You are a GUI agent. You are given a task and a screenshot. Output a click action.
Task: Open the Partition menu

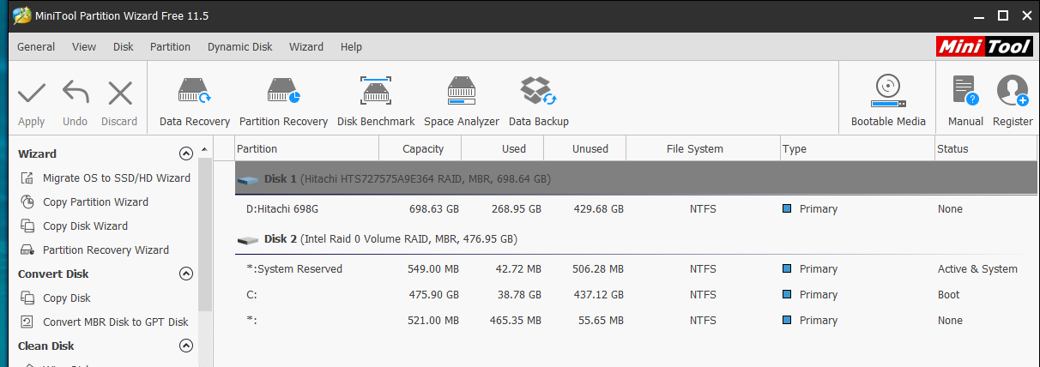(x=170, y=47)
